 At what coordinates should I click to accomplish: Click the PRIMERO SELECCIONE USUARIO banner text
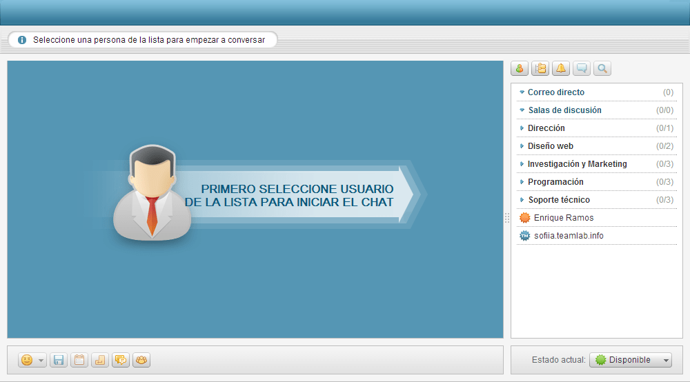pyautogui.click(x=289, y=196)
